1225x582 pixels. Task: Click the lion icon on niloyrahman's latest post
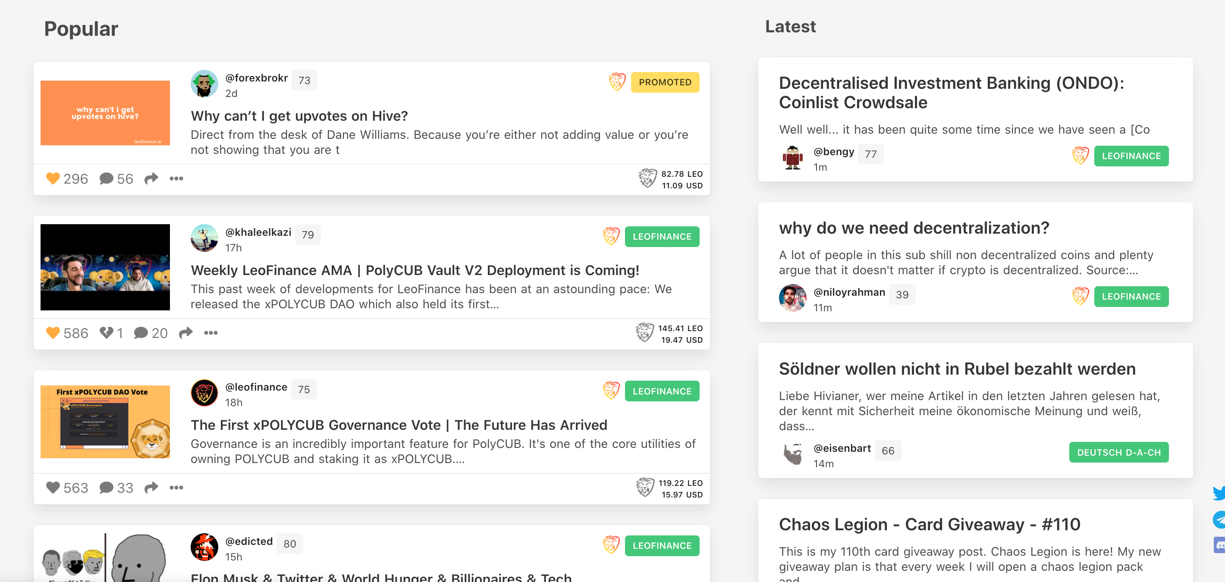pyautogui.click(x=1081, y=296)
